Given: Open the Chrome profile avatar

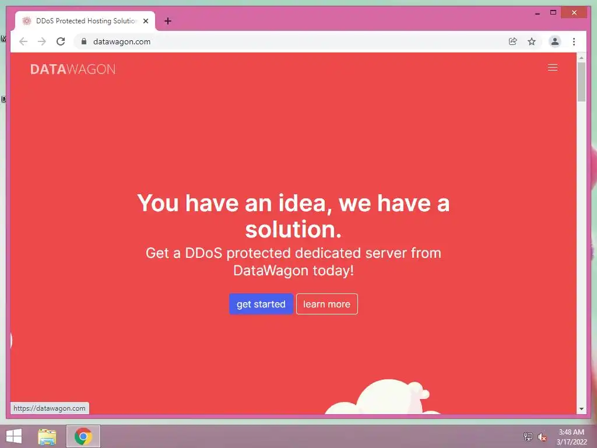Looking at the screenshot, I should coord(555,41).
